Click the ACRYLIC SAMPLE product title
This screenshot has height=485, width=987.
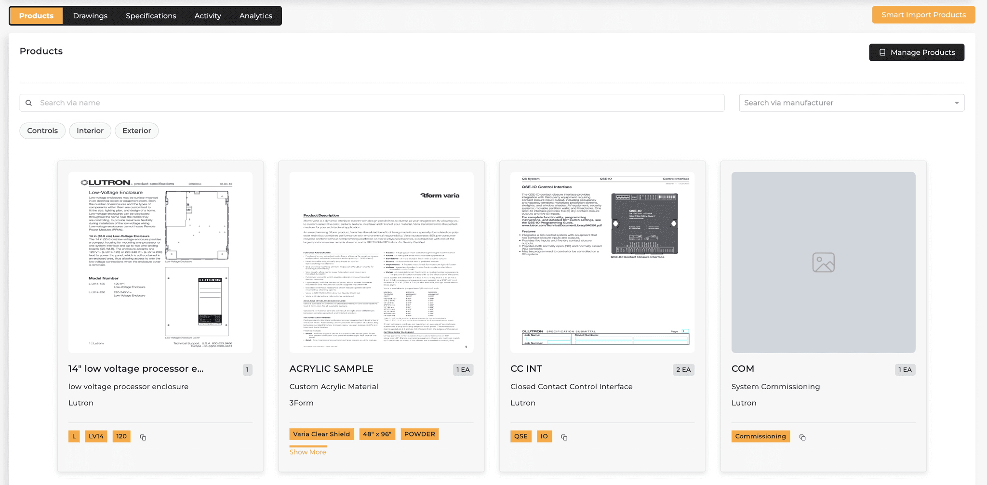pyautogui.click(x=331, y=368)
